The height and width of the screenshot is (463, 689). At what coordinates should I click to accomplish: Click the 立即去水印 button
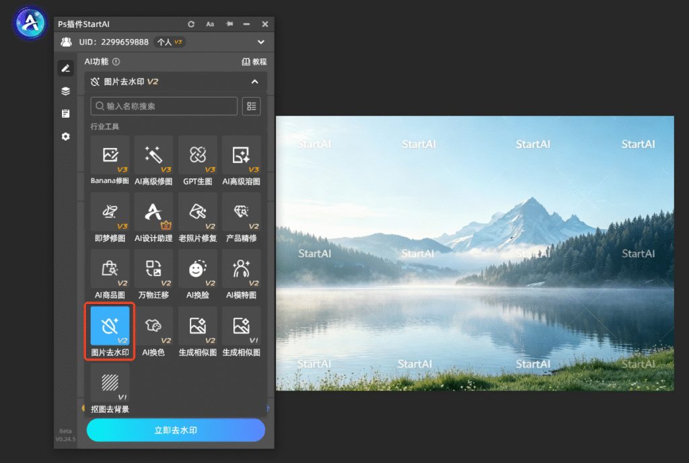click(x=176, y=430)
